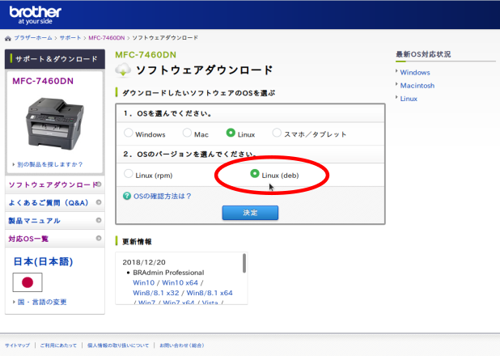Click the home icon in the breadcrumb
Screen dimensions: 500x356
tap(8, 38)
